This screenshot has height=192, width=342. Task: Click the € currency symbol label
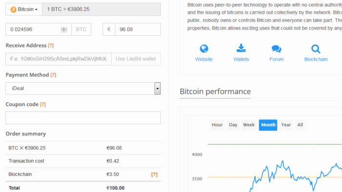(109, 29)
